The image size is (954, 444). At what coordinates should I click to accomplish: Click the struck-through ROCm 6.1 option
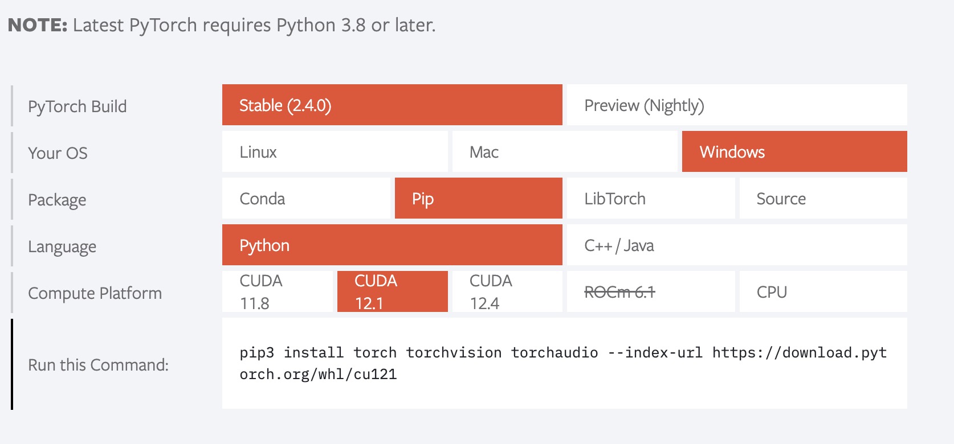click(651, 291)
